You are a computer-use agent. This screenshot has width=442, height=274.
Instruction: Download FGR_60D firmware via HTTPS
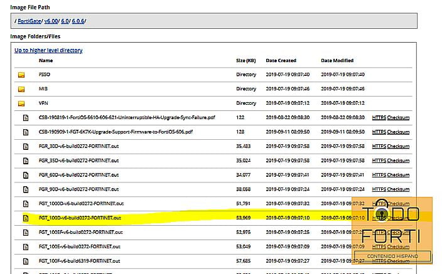379,175
